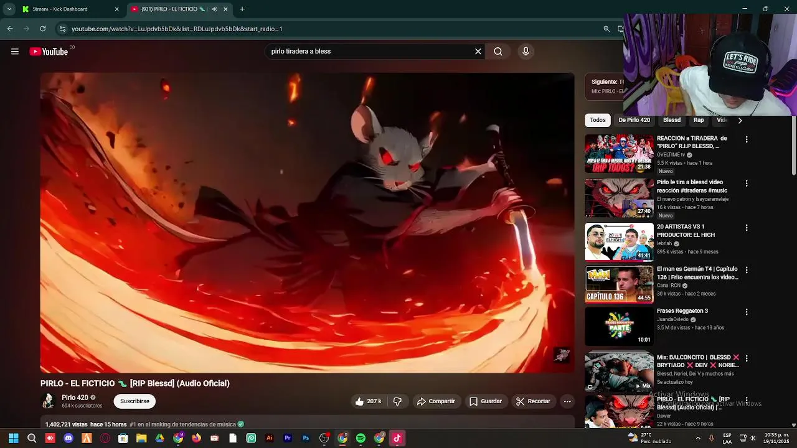The width and height of the screenshot is (797, 448).
Task: Show more filter chips with right chevron
Action: click(740, 120)
